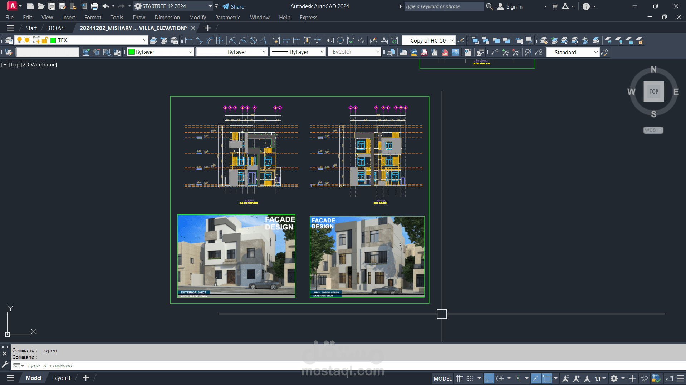This screenshot has height=386, width=686.
Task: Click the Attach Image icon
Action: pos(455,52)
